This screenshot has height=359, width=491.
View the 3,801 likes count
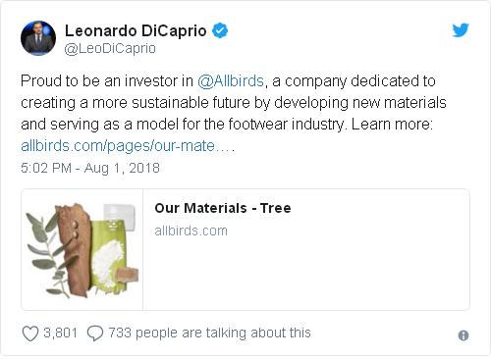click(x=61, y=333)
